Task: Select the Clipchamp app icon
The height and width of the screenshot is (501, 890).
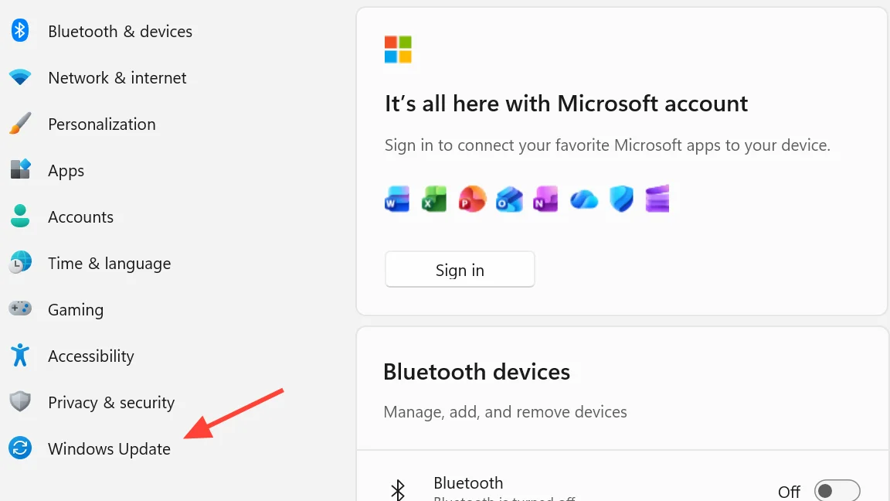Action: (657, 199)
